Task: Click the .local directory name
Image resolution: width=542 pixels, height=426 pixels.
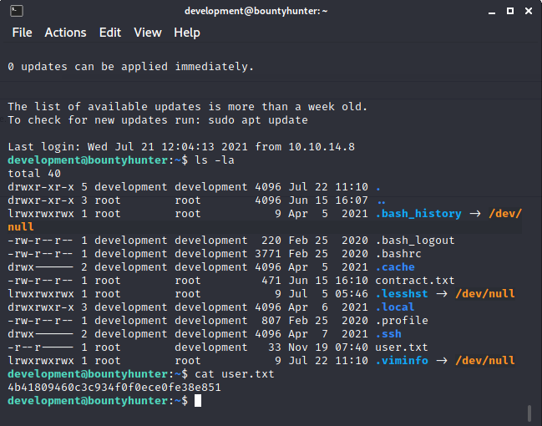Action: pos(395,307)
